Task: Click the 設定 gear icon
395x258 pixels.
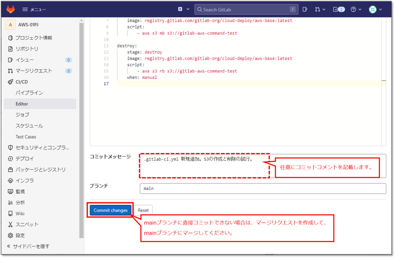Action: coord(10,236)
